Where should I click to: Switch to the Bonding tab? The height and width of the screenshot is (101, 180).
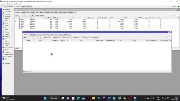pyautogui.click(x=70, y=12)
